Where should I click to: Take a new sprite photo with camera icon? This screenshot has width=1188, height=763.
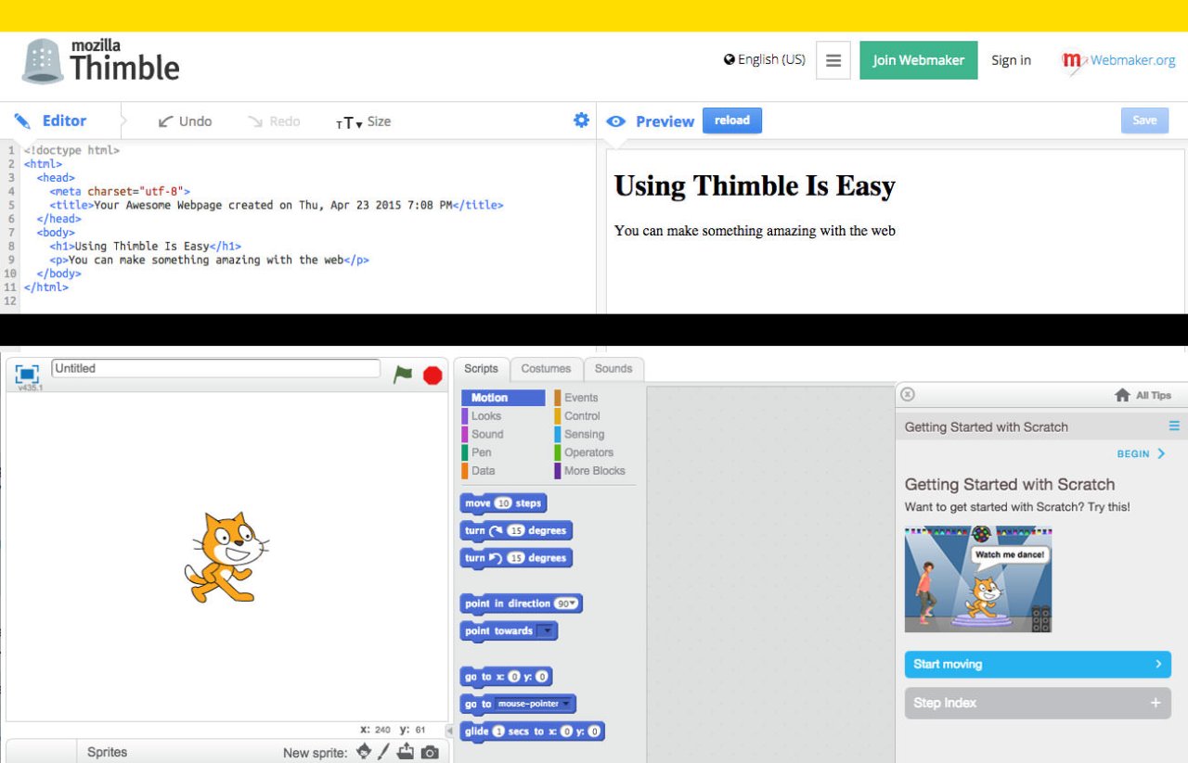[429, 752]
